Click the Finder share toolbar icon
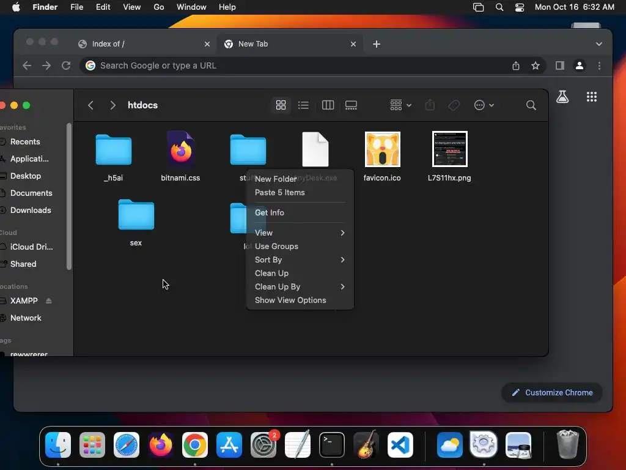626x470 pixels. point(430,105)
